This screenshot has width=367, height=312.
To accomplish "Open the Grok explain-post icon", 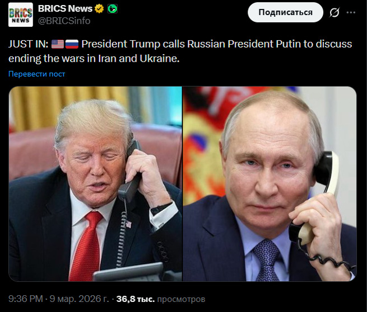I will pyautogui.click(x=335, y=12).
